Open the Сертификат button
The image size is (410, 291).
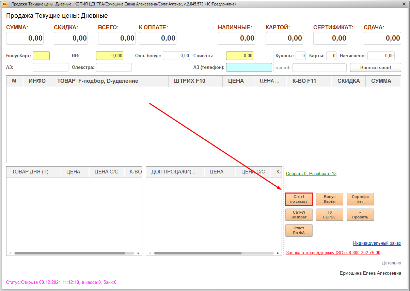coord(360,199)
